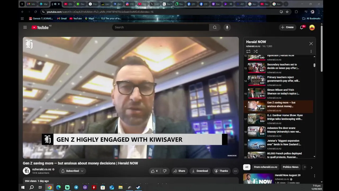Viewport: 339px width, 191px height.
Task: Select the All filter chip
Action: click(247, 167)
